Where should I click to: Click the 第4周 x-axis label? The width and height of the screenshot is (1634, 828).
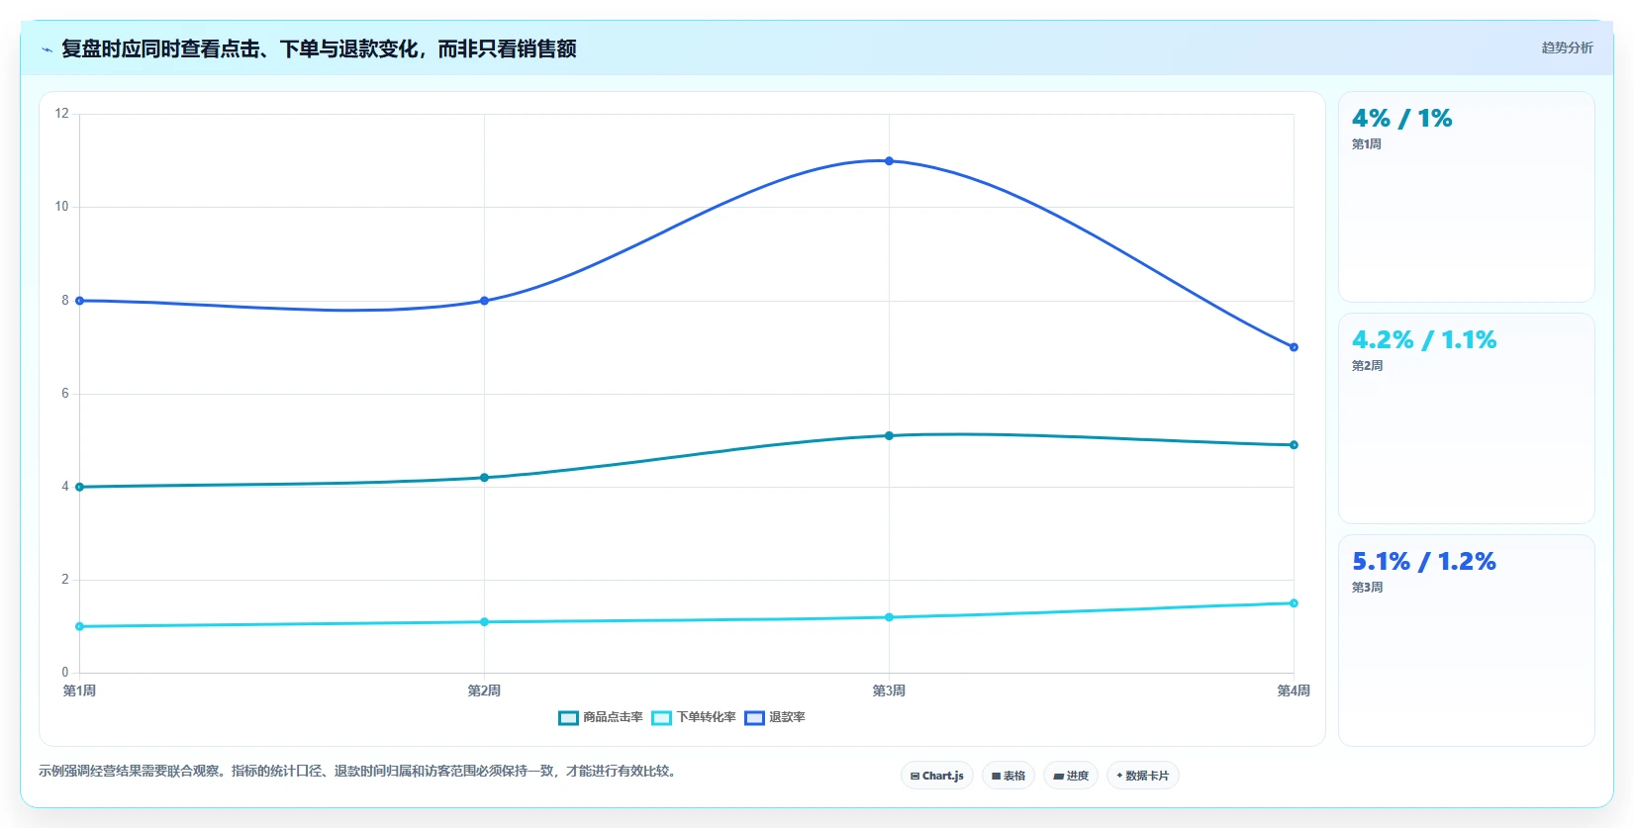[1294, 690]
